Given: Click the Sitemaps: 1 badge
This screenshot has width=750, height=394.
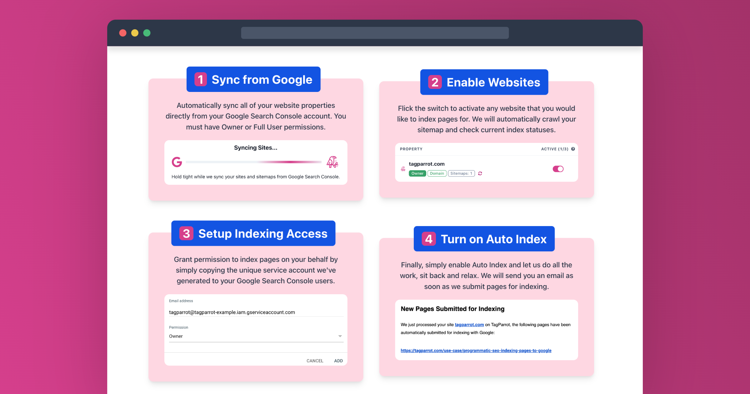Looking at the screenshot, I should click(461, 174).
